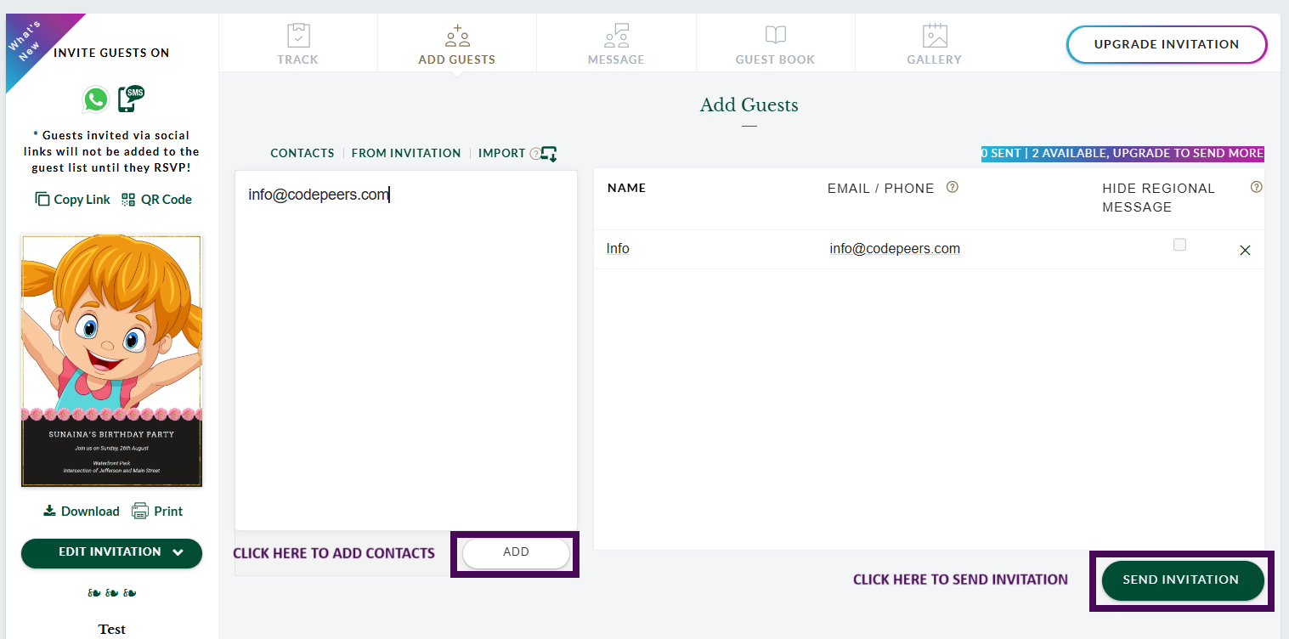This screenshot has height=639, width=1289.
Task: Open the Message tab
Action: [616, 45]
